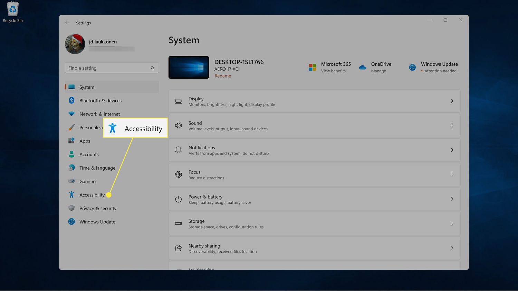The width and height of the screenshot is (518, 291).
Task: Click the desktop wallpaper thumbnail
Action: pos(189,68)
